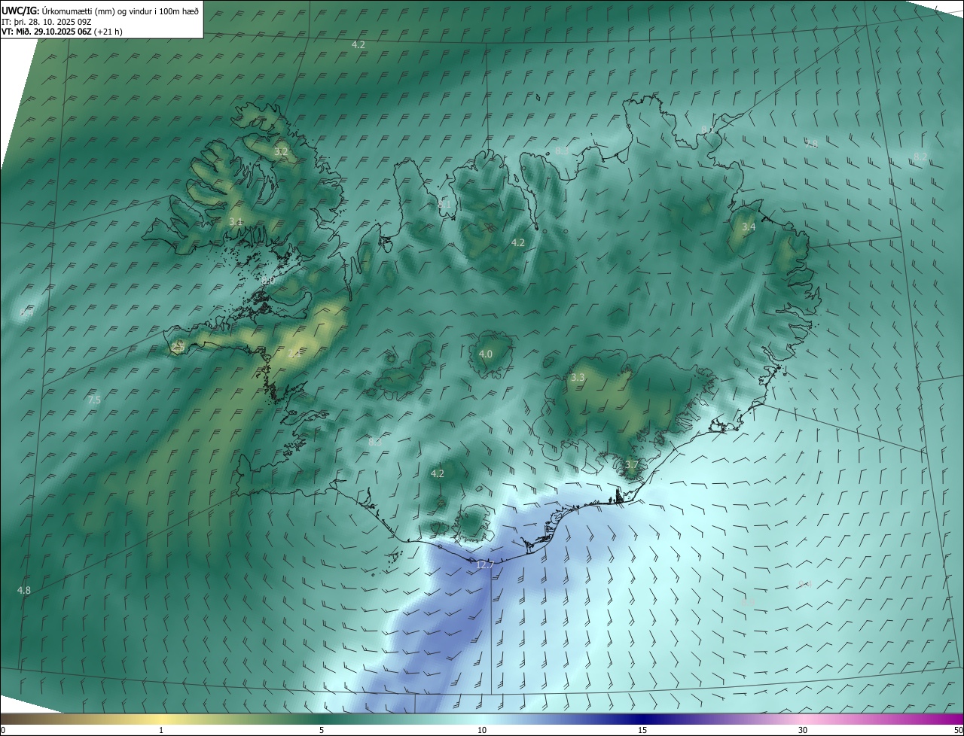Image resolution: width=964 pixels, height=736 pixels.
Task: Click the 3.1 value label in the Westfjords
Action: point(236,222)
